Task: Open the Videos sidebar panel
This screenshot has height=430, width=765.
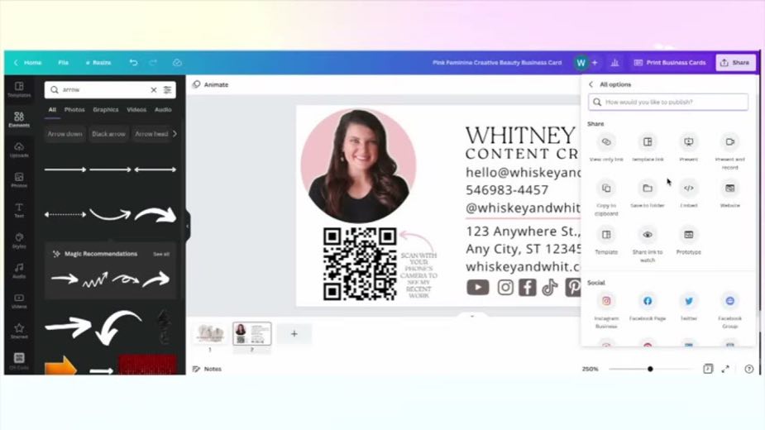Action: point(19,301)
